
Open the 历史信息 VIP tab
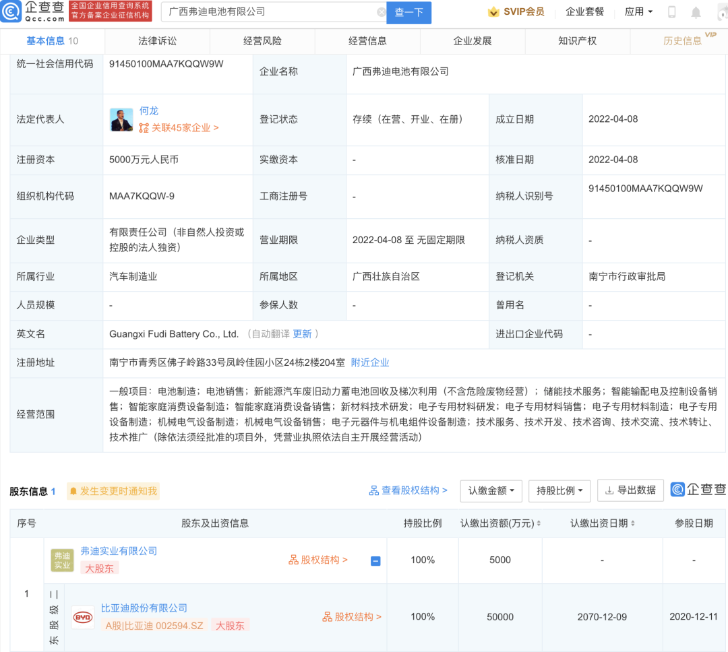coord(682,41)
